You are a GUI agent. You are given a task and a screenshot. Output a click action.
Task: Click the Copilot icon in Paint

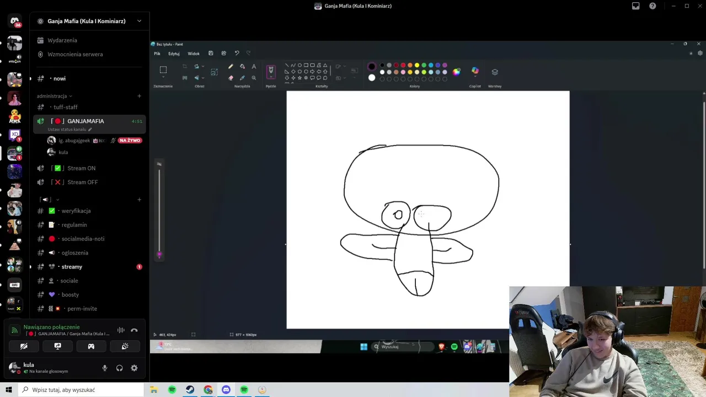coord(475,71)
